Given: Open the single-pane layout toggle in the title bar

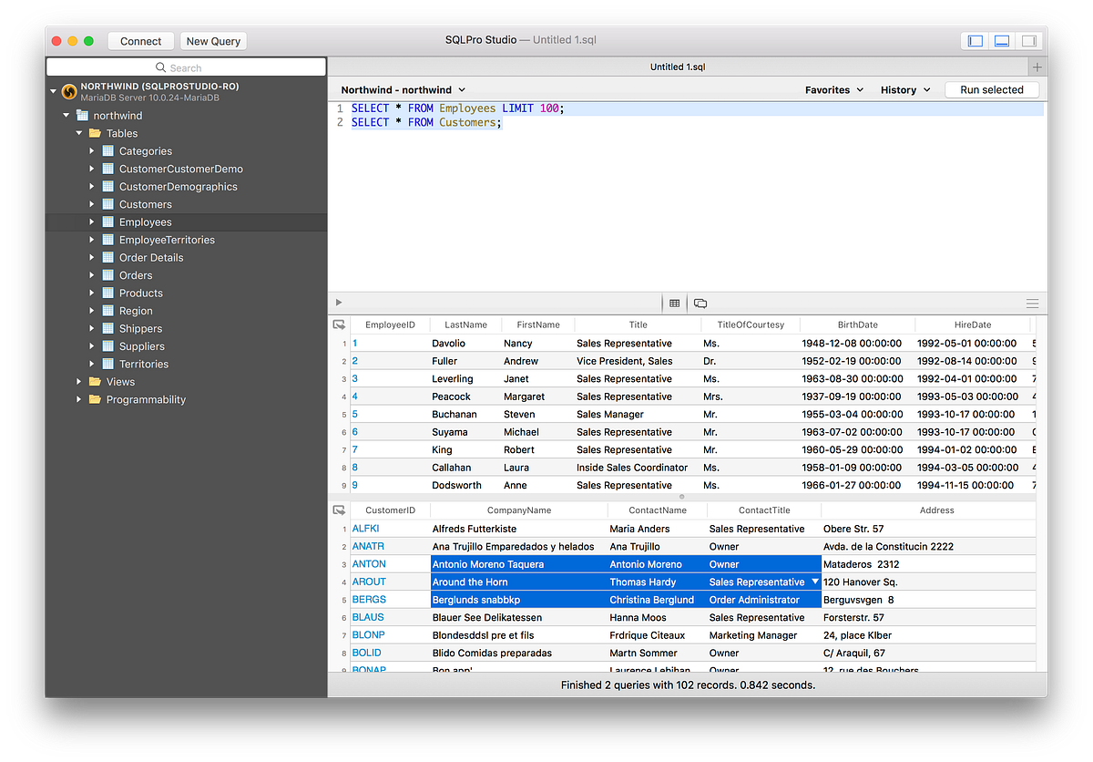Looking at the screenshot, I should [x=975, y=40].
